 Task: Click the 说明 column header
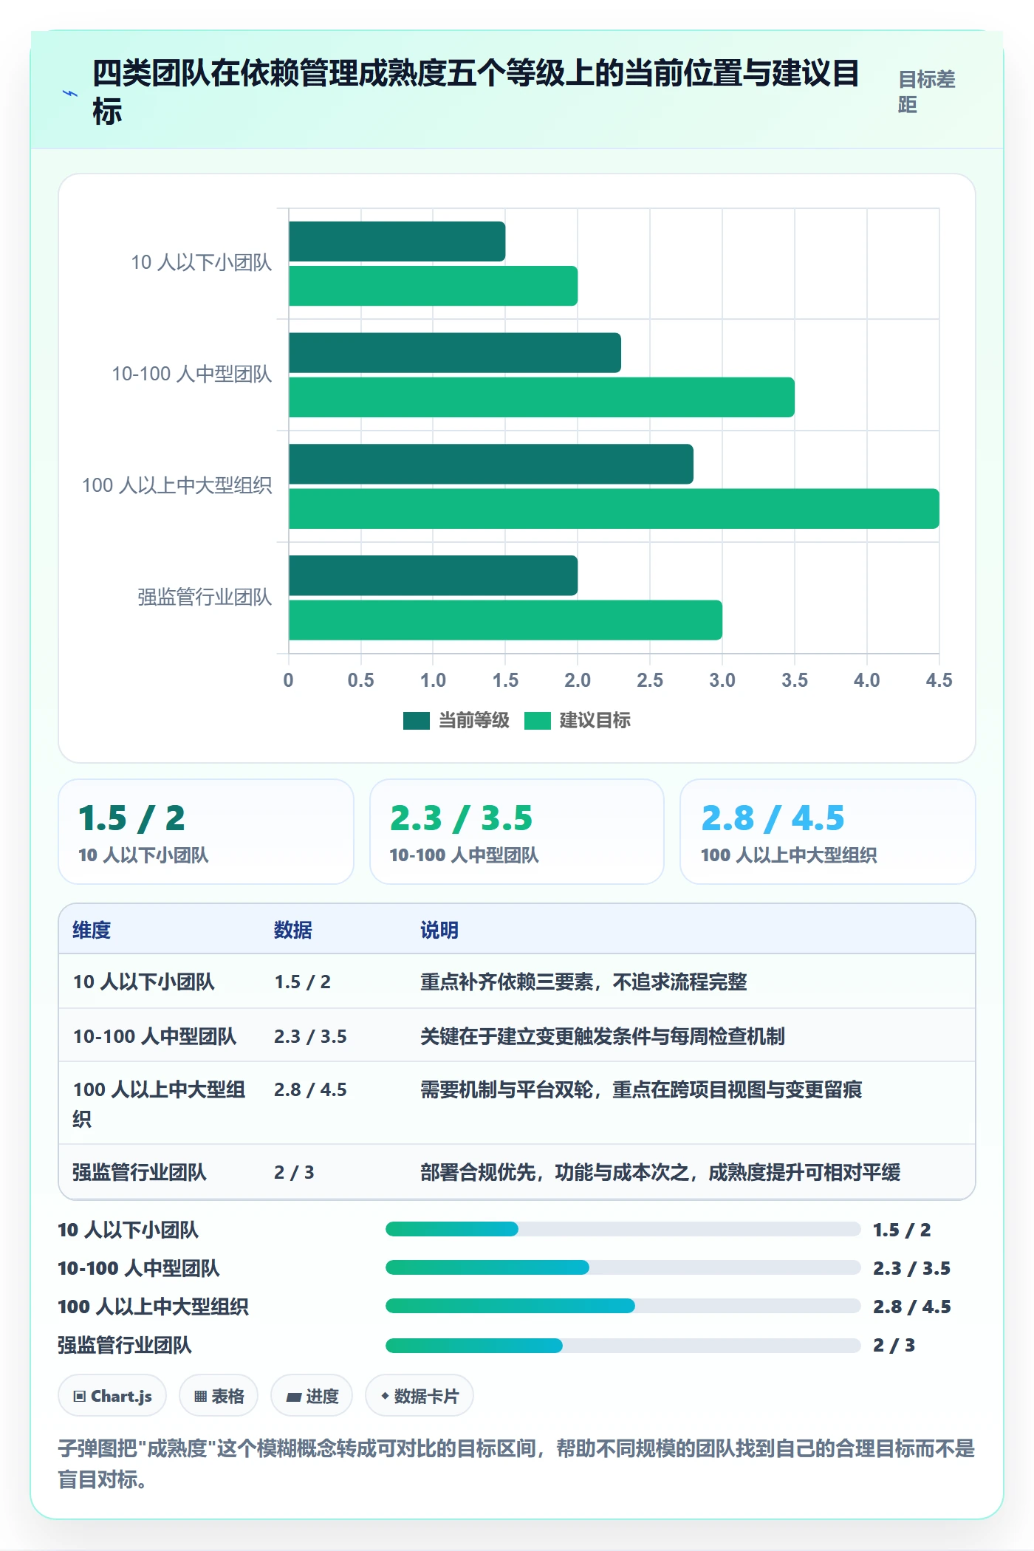click(439, 930)
